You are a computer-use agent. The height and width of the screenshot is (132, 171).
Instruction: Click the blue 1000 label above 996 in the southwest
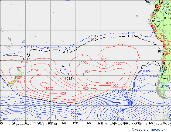[19, 102]
